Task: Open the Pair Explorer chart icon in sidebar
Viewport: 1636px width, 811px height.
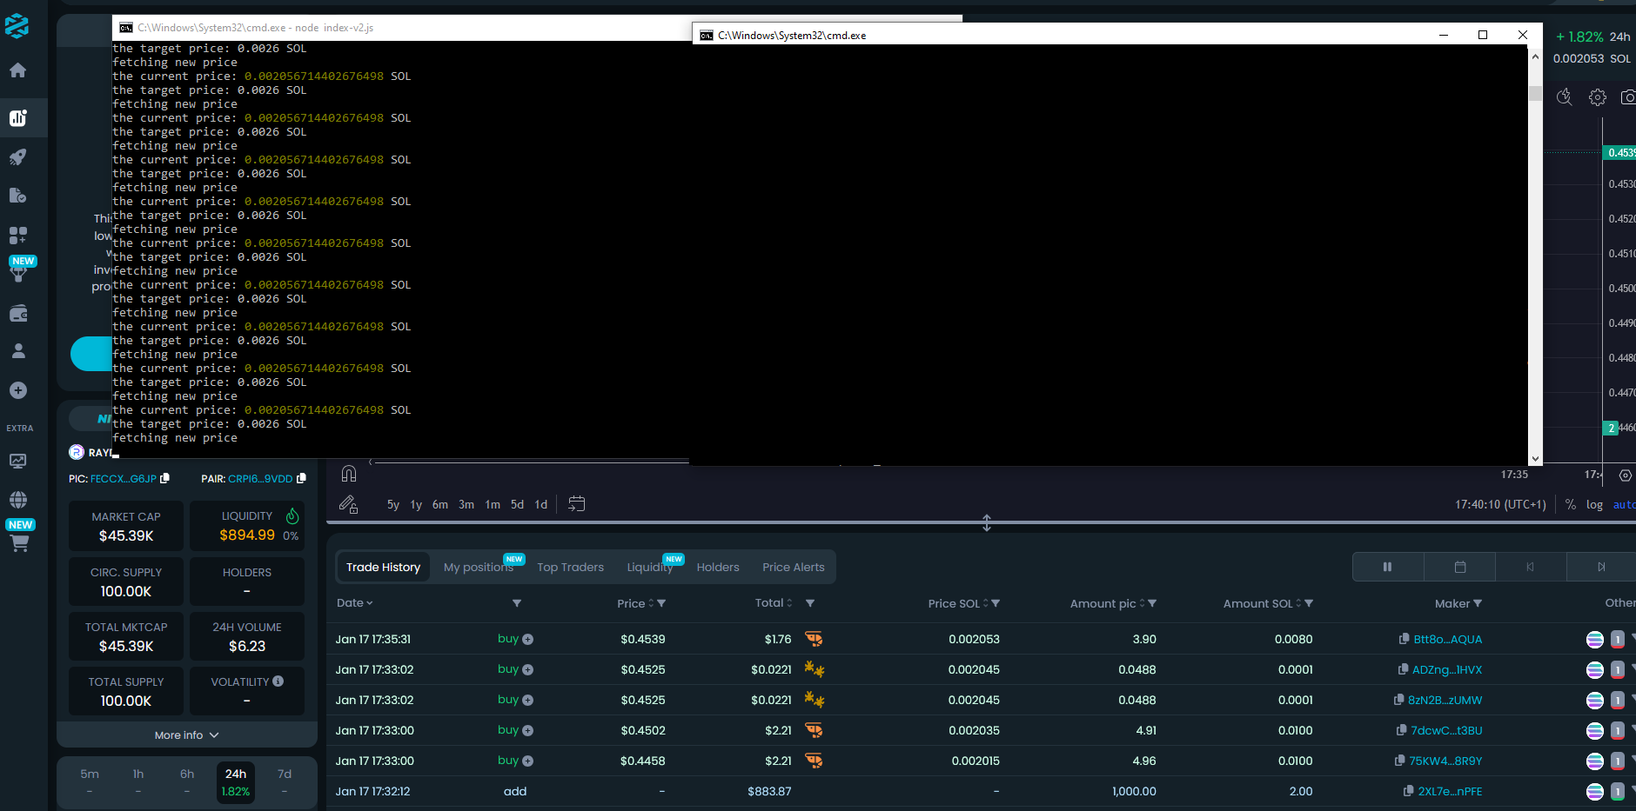Action: 17,117
